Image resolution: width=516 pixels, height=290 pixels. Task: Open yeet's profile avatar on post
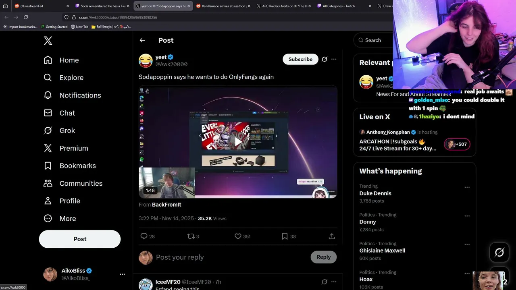tap(146, 60)
